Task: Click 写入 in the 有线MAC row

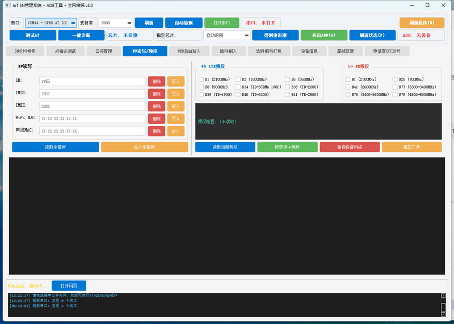Action: pyautogui.click(x=176, y=131)
